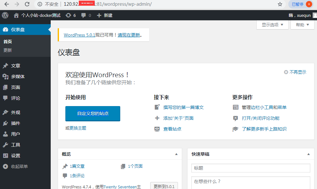The image size is (317, 189).
Task: Click the 标题 input field
Action: pos(251,168)
